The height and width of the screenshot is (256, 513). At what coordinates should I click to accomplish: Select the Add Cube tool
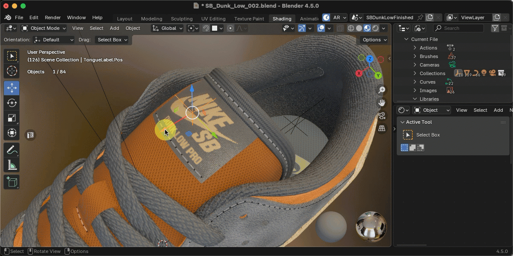click(12, 182)
